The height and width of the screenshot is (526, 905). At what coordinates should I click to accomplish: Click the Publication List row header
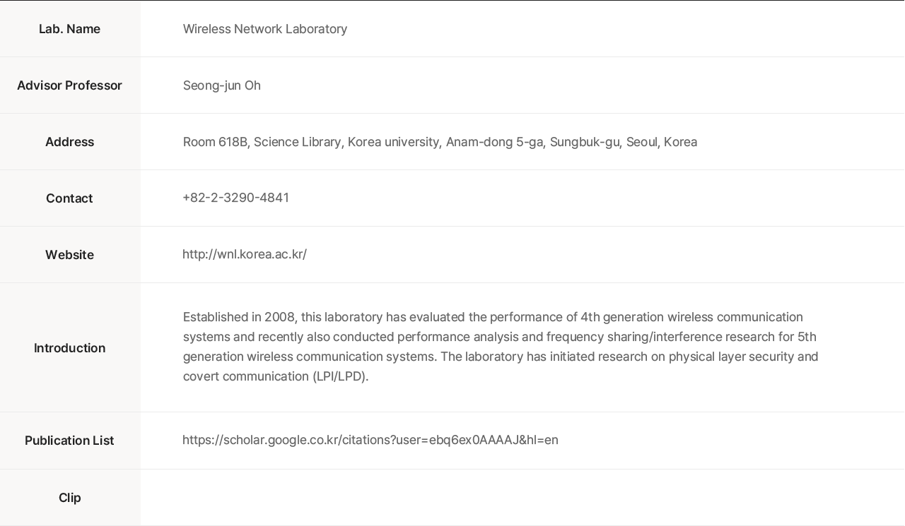[69, 441]
